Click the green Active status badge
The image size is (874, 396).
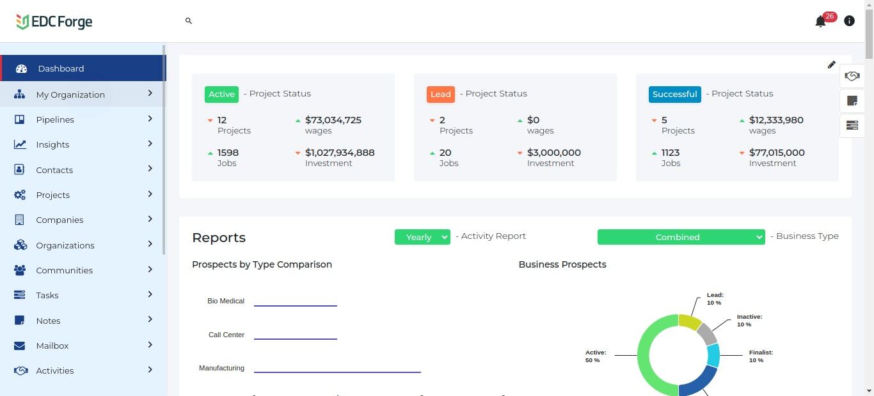pyautogui.click(x=221, y=95)
